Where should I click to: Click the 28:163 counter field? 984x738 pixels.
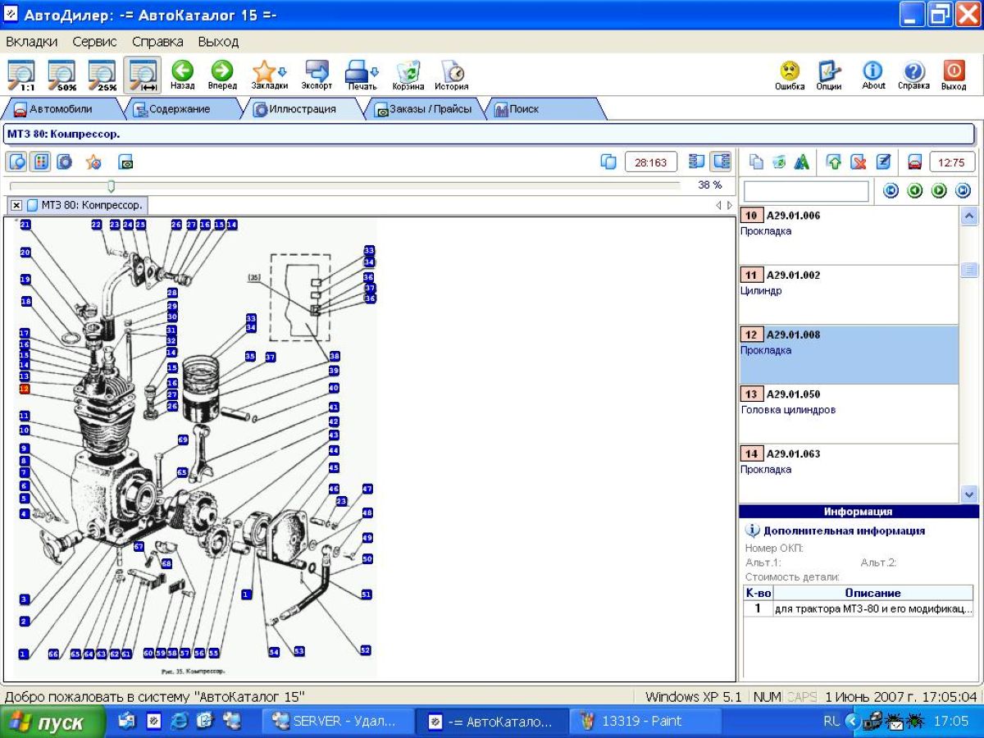(x=651, y=162)
